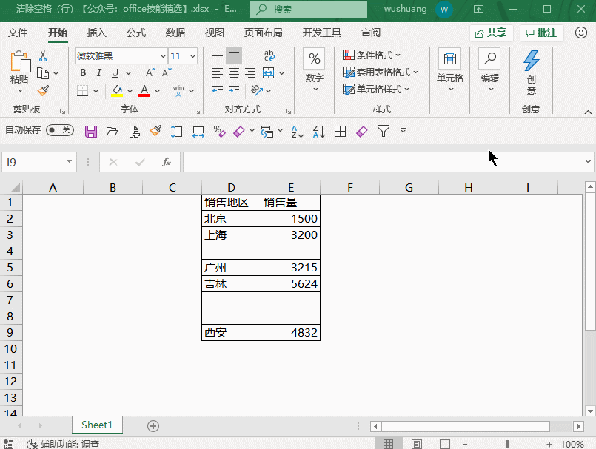This screenshot has width=596, height=449.
Task: Click the Copy icon in clipboard group
Action: click(43, 73)
